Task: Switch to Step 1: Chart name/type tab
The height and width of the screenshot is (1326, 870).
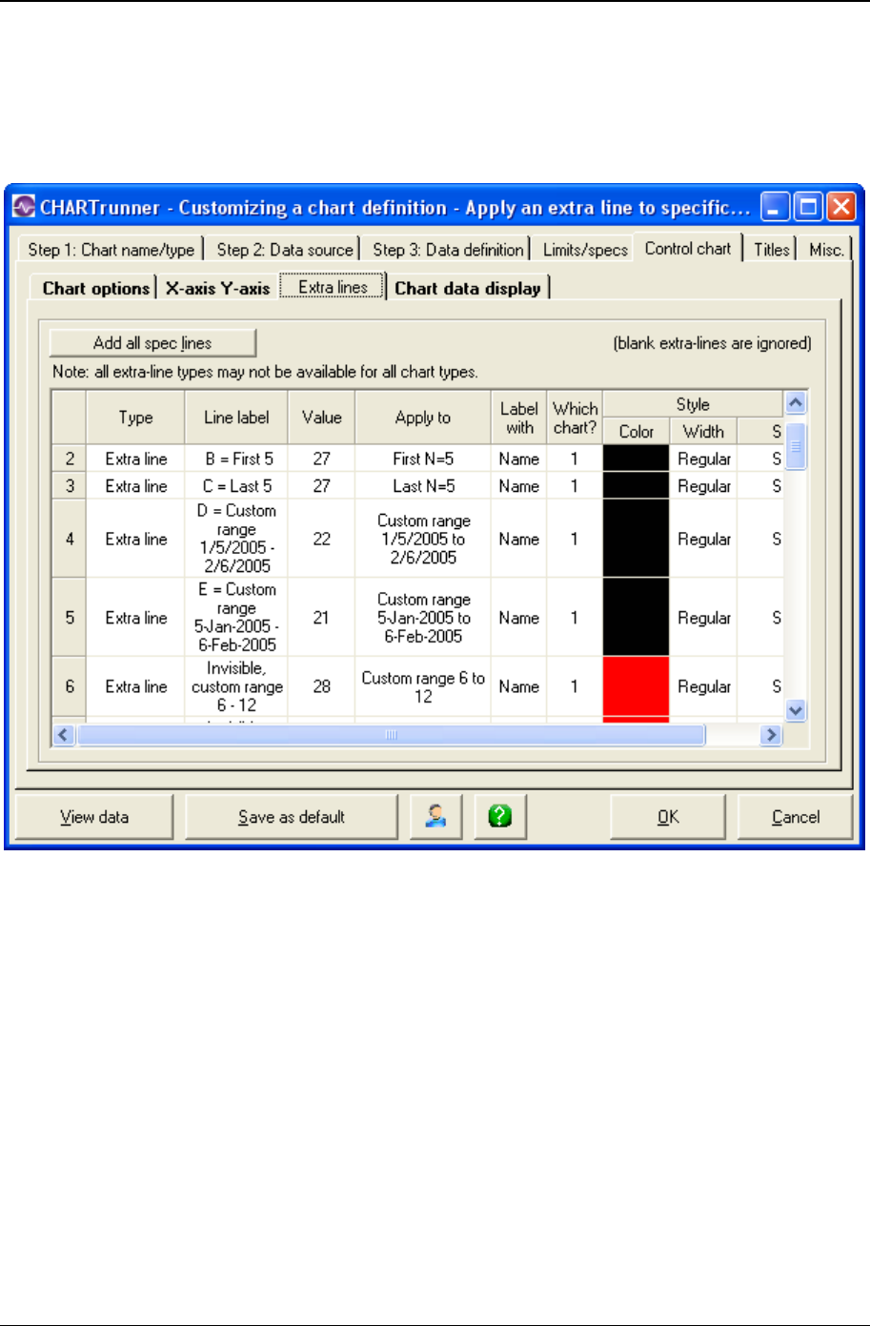Action: click(111, 250)
